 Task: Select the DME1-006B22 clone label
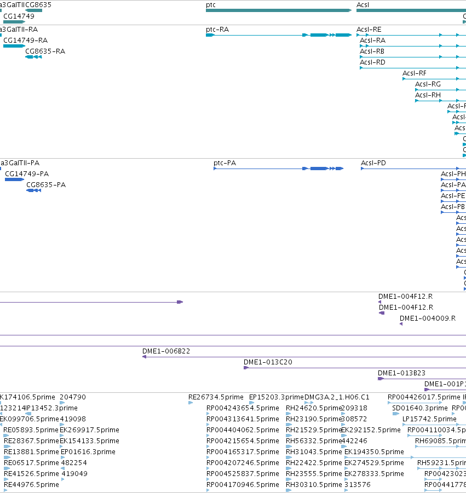click(166, 351)
